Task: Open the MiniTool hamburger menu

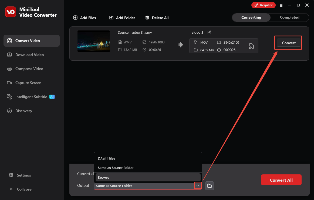Action: click(x=281, y=5)
